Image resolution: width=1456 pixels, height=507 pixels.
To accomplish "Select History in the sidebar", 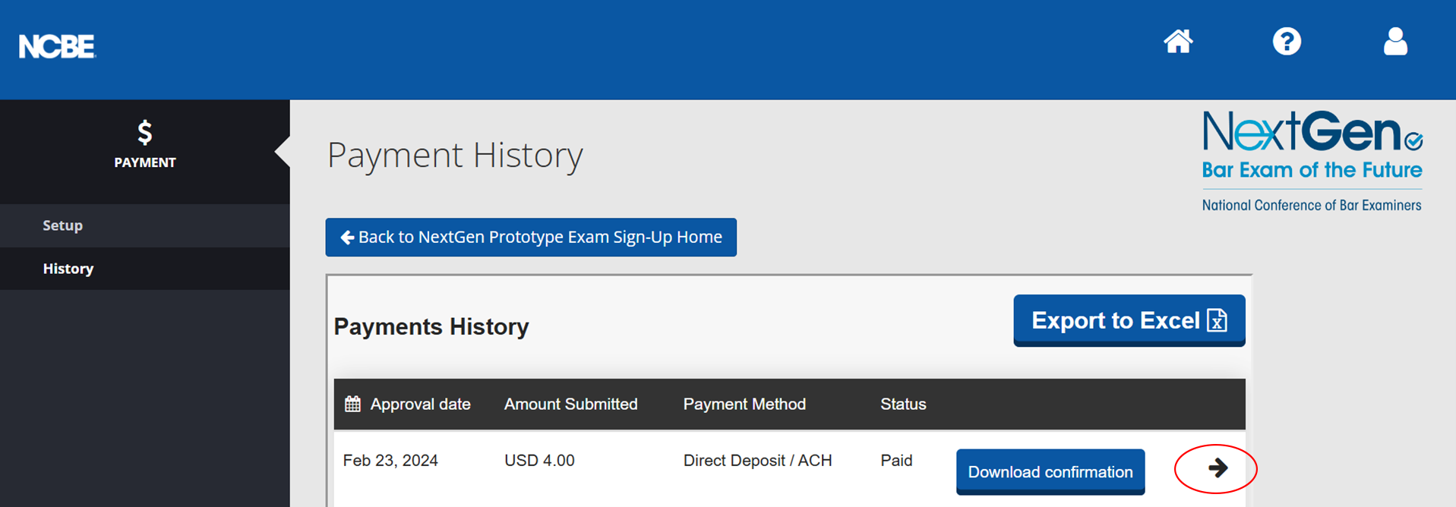I will (68, 268).
